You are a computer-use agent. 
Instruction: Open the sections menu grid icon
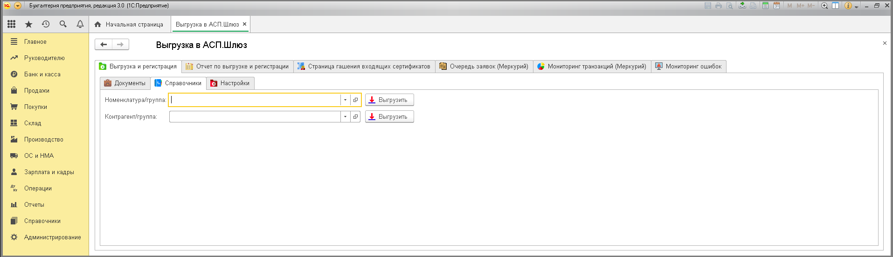tap(12, 24)
